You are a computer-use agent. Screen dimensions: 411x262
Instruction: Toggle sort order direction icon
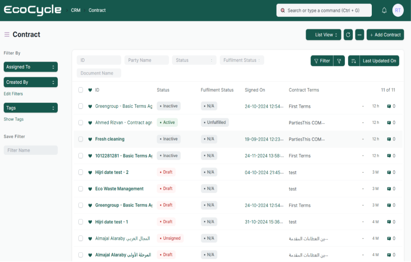(354, 61)
